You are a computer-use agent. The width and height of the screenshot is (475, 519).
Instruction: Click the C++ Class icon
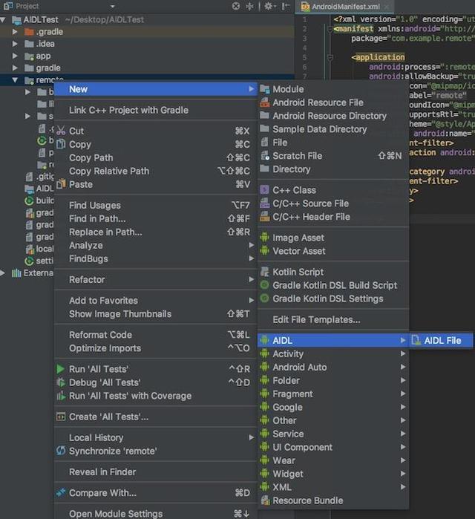265,190
